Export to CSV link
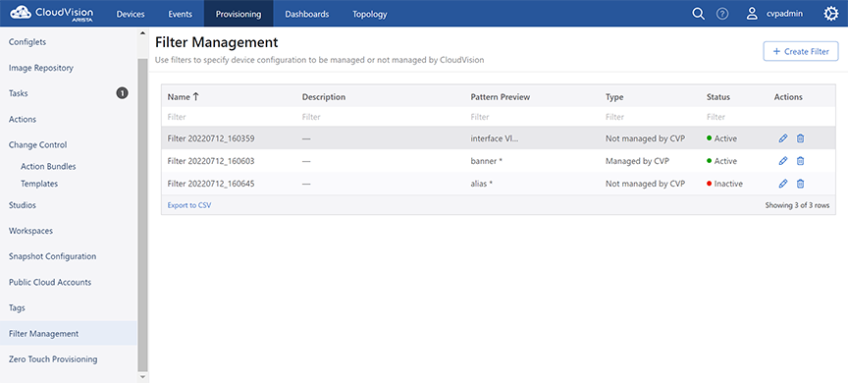The image size is (848, 383). pos(188,205)
